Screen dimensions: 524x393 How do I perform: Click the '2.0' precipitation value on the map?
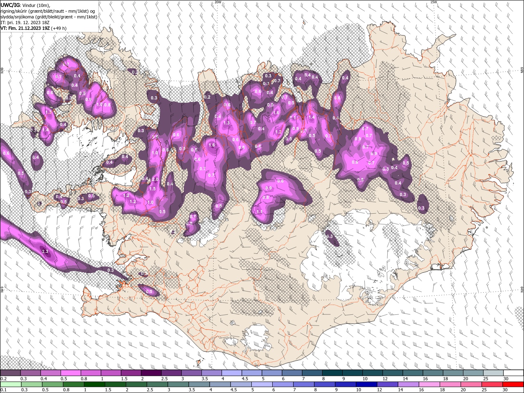click(x=155, y=180)
